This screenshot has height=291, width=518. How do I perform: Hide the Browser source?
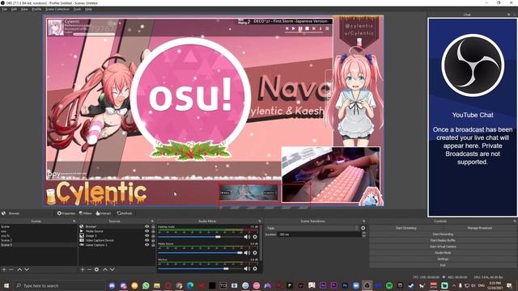click(x=147, y=226)
